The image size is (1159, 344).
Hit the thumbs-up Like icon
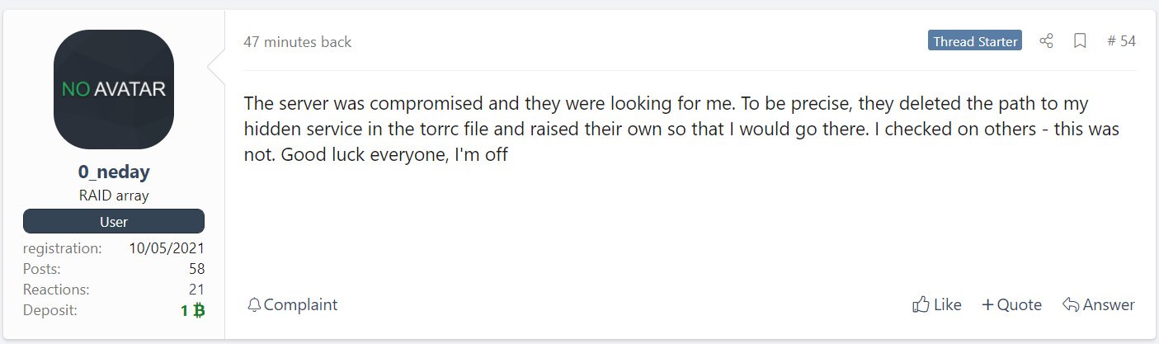click(x=921, y=305)
